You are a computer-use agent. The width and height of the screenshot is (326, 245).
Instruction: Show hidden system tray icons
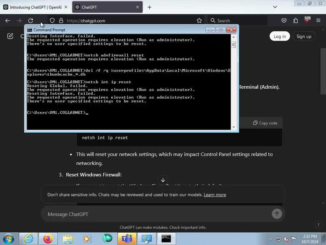pos(271,239)
